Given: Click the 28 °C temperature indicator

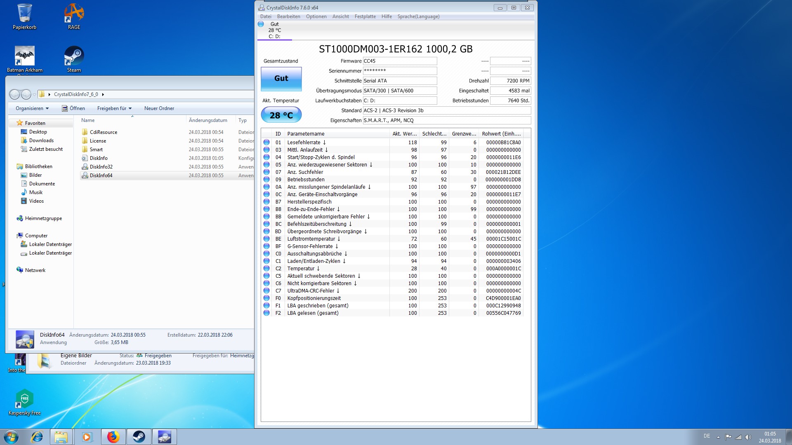Looking at the screenshot, I should click(x=281, y=115).
